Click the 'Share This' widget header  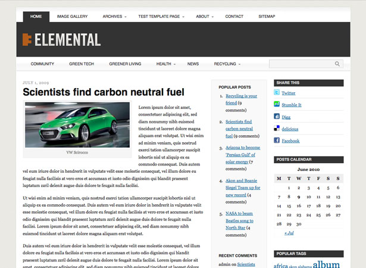309,83
